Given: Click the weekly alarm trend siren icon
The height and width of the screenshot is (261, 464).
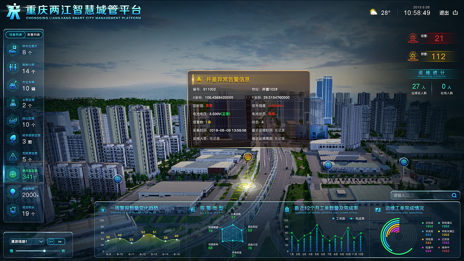Looking at the screenshot, I should 103,209.
